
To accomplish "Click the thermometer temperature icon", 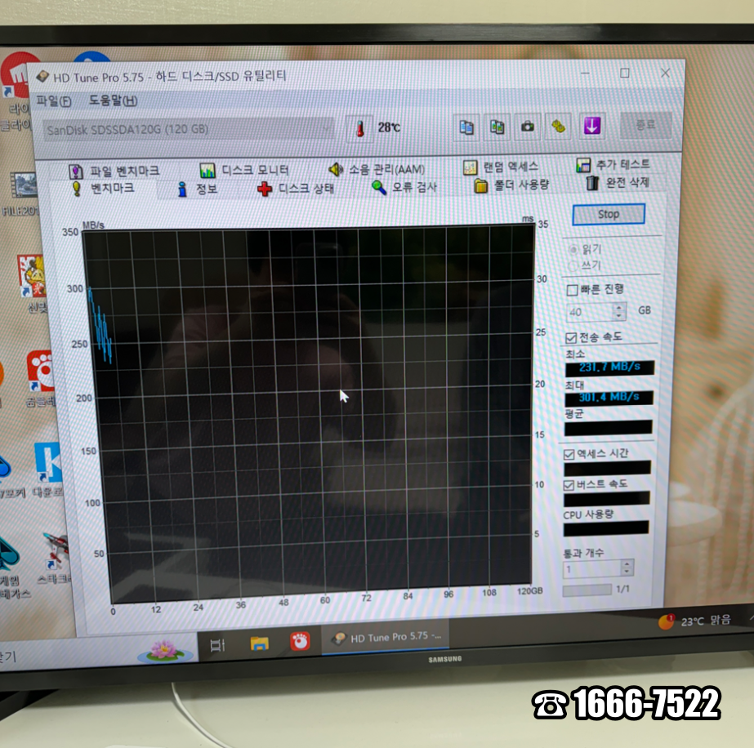I will coord(359,128).
